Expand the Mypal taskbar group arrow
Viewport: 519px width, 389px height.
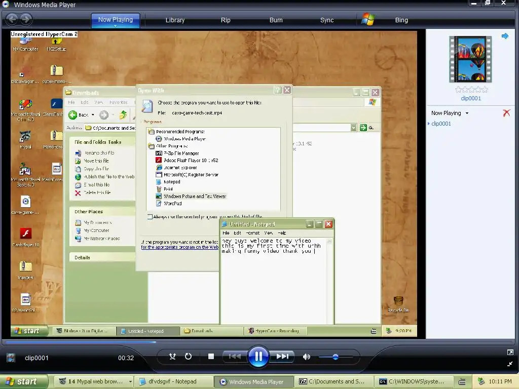[x=130, y=382]
